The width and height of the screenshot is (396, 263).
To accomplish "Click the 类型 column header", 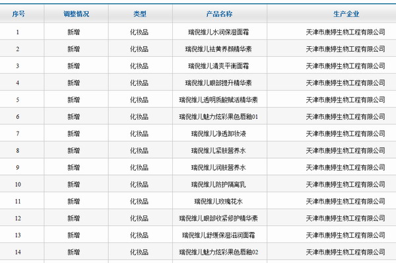I will pyautogui.click(x=140, y=14).
